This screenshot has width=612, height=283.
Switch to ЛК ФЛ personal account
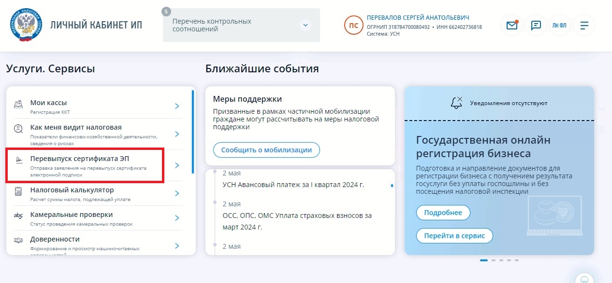pos(559,26)
